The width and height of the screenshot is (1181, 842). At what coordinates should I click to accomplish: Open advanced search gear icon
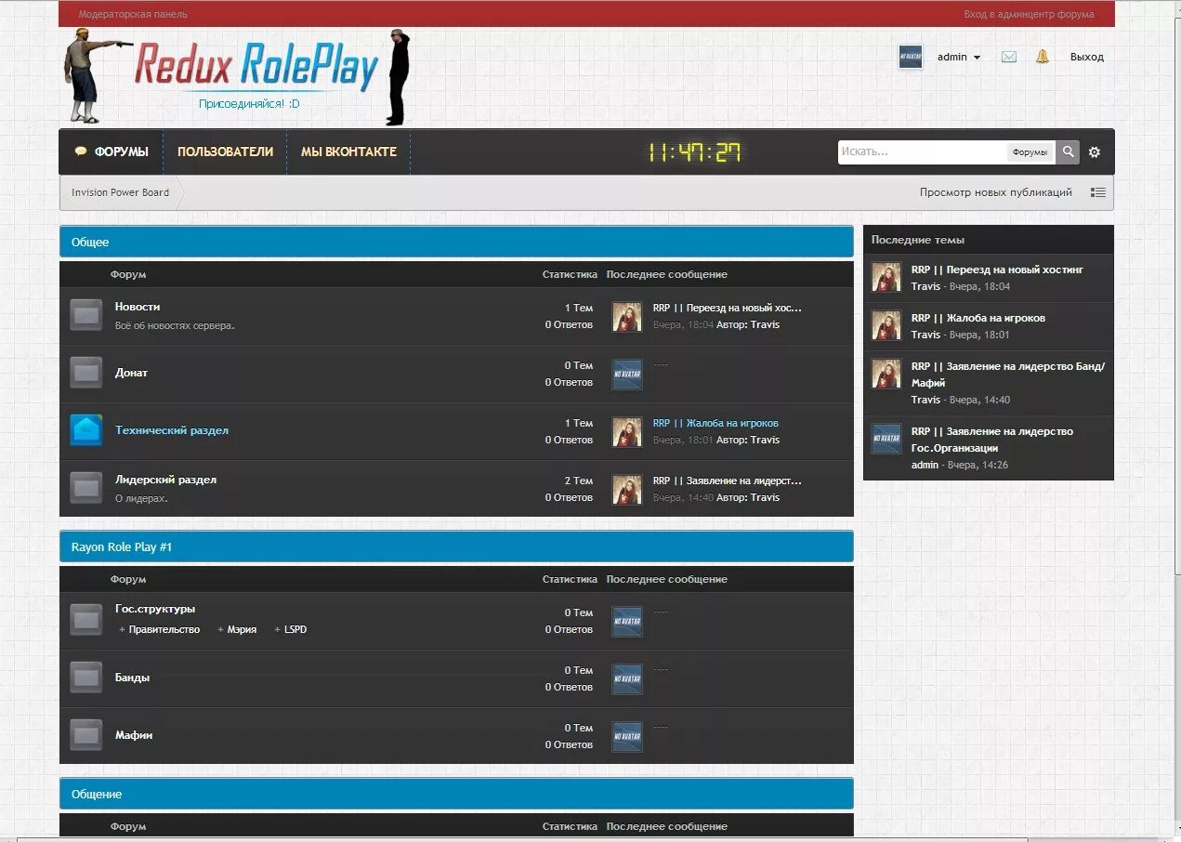[1095, 152]
